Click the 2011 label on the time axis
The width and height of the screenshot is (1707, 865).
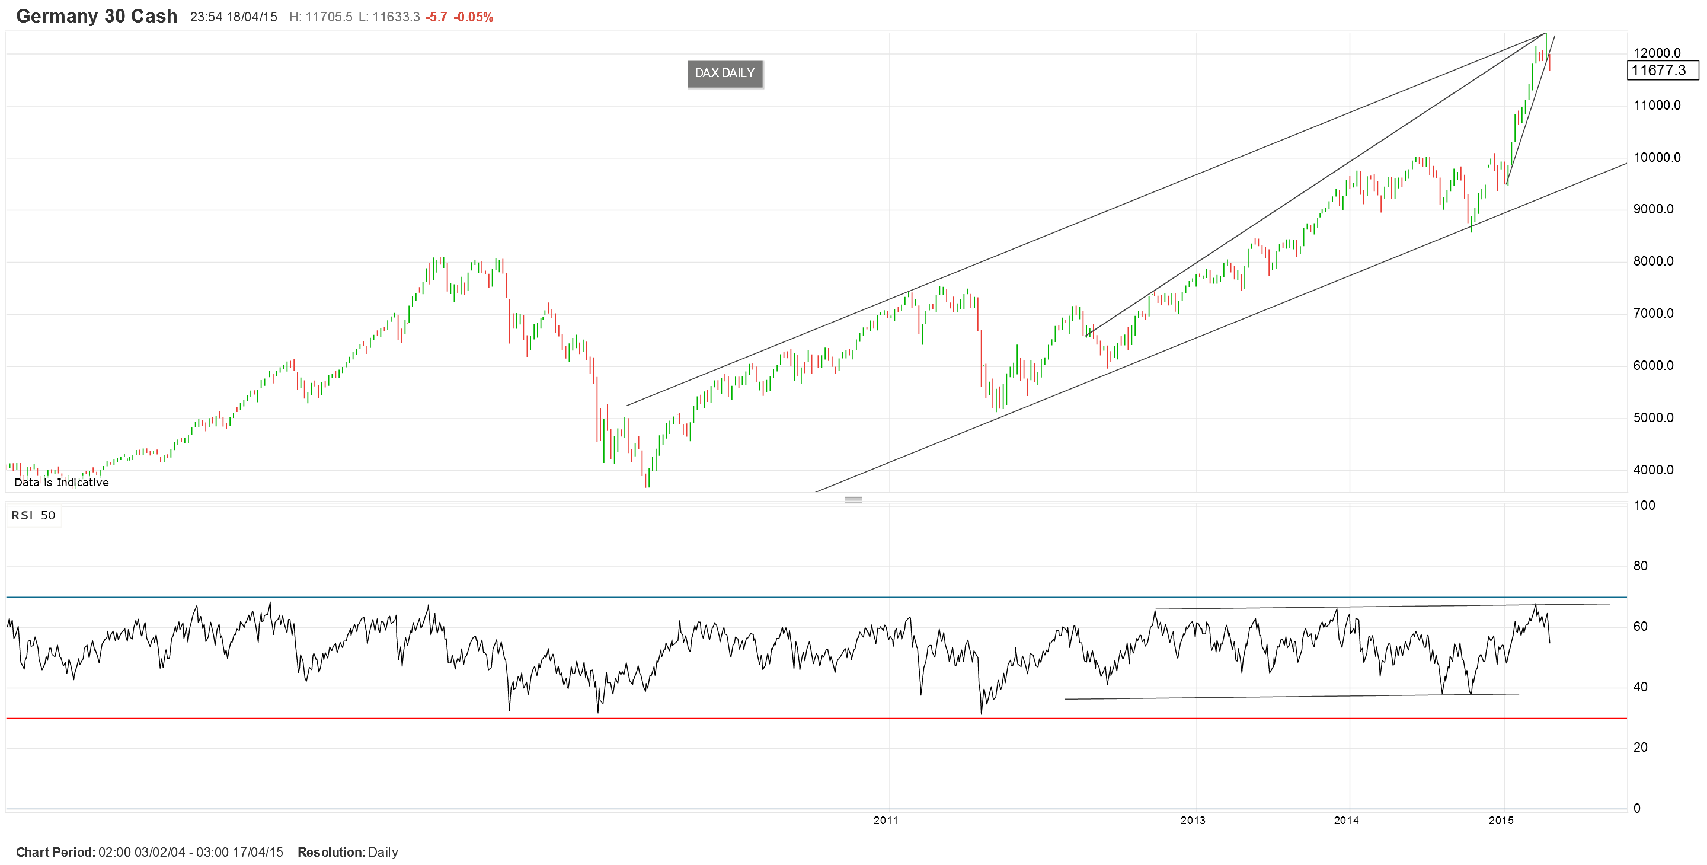pos(887,821)
